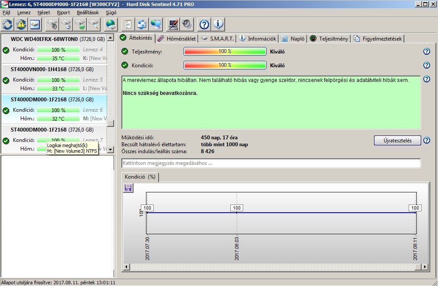Screen dimensions: 438x286
Task: Select the Kondíció (%) chart tab
Action: coord(140,177)
